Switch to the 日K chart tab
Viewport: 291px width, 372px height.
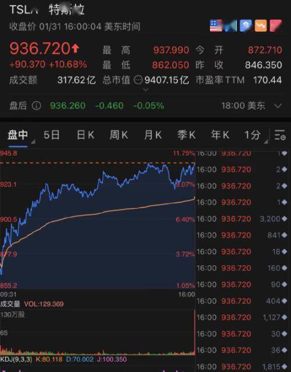86,135
